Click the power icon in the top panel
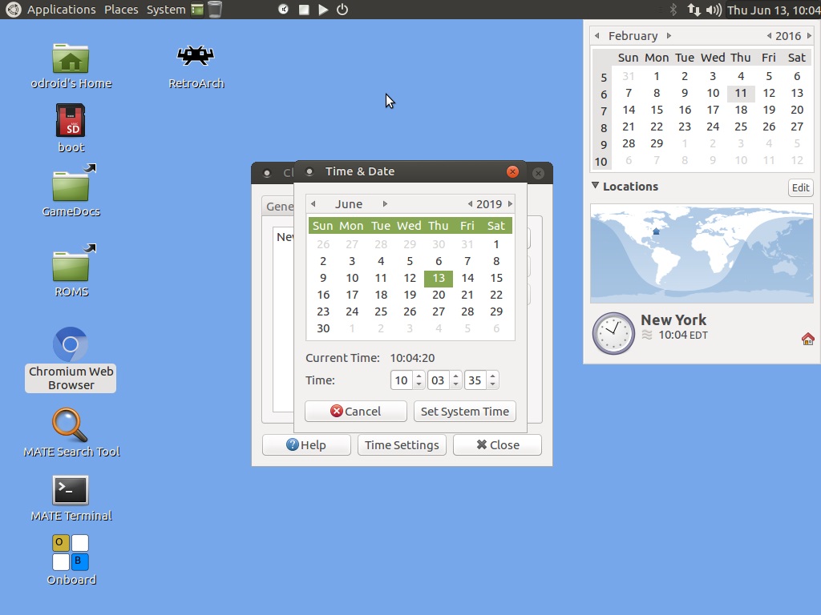Viewport: 821px width, 615px height. tap(342, 10)
